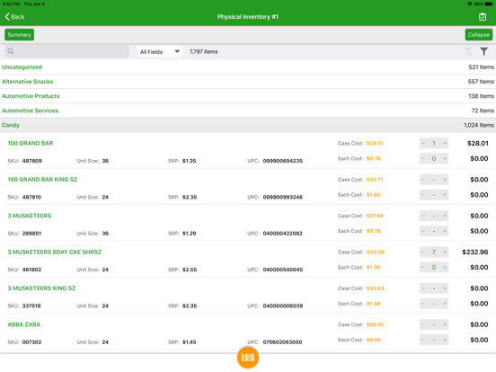Select the $33.71 case cost value

(375, 180)
